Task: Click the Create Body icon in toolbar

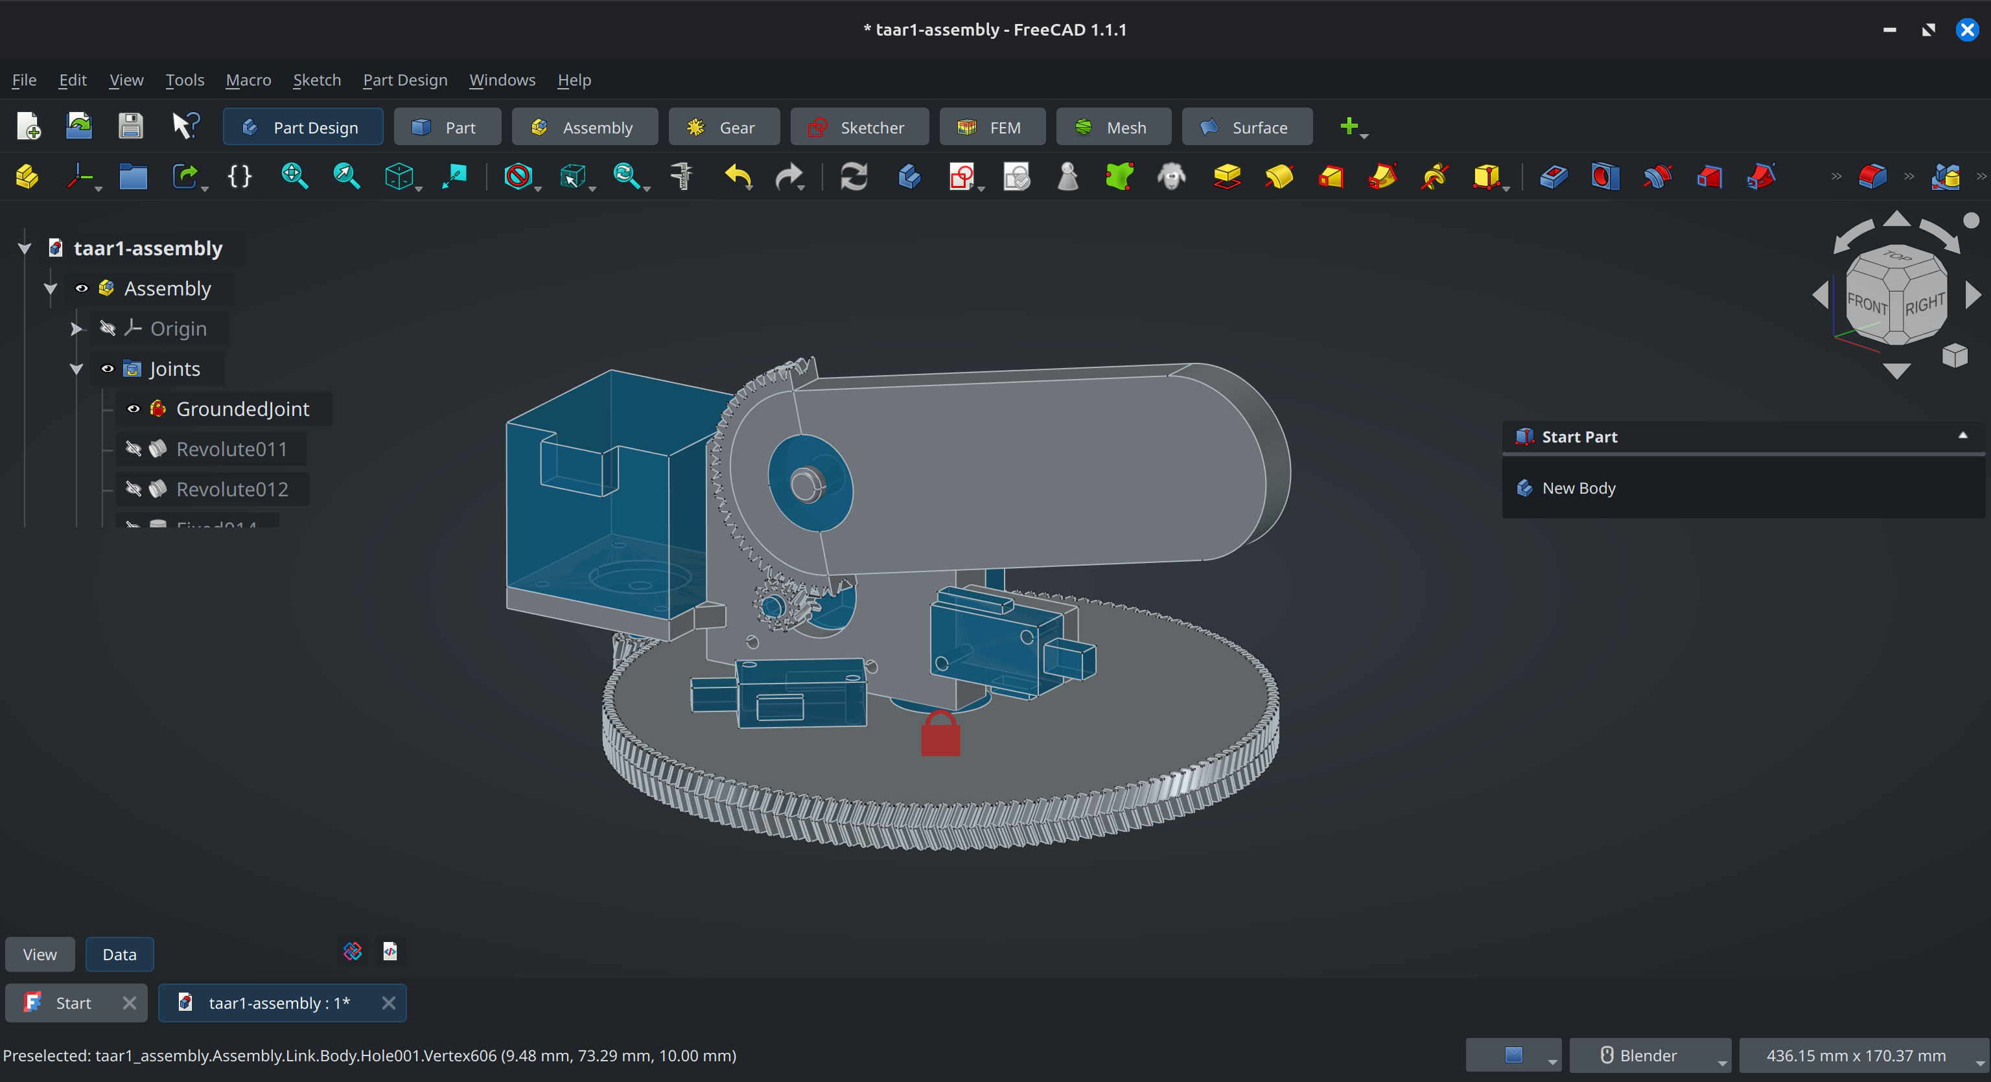Action: (x=910, y=176)
